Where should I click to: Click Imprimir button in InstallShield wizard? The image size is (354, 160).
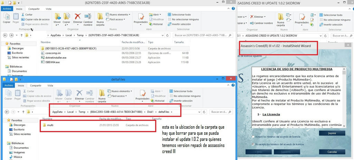[x=332, y=133]
